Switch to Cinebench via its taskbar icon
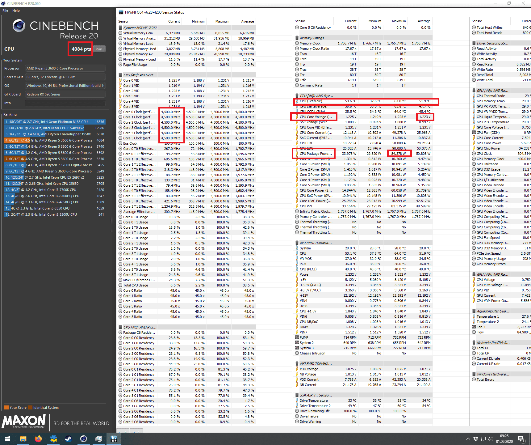The height and width of the screenshot is (445, 531). point(83,439)
